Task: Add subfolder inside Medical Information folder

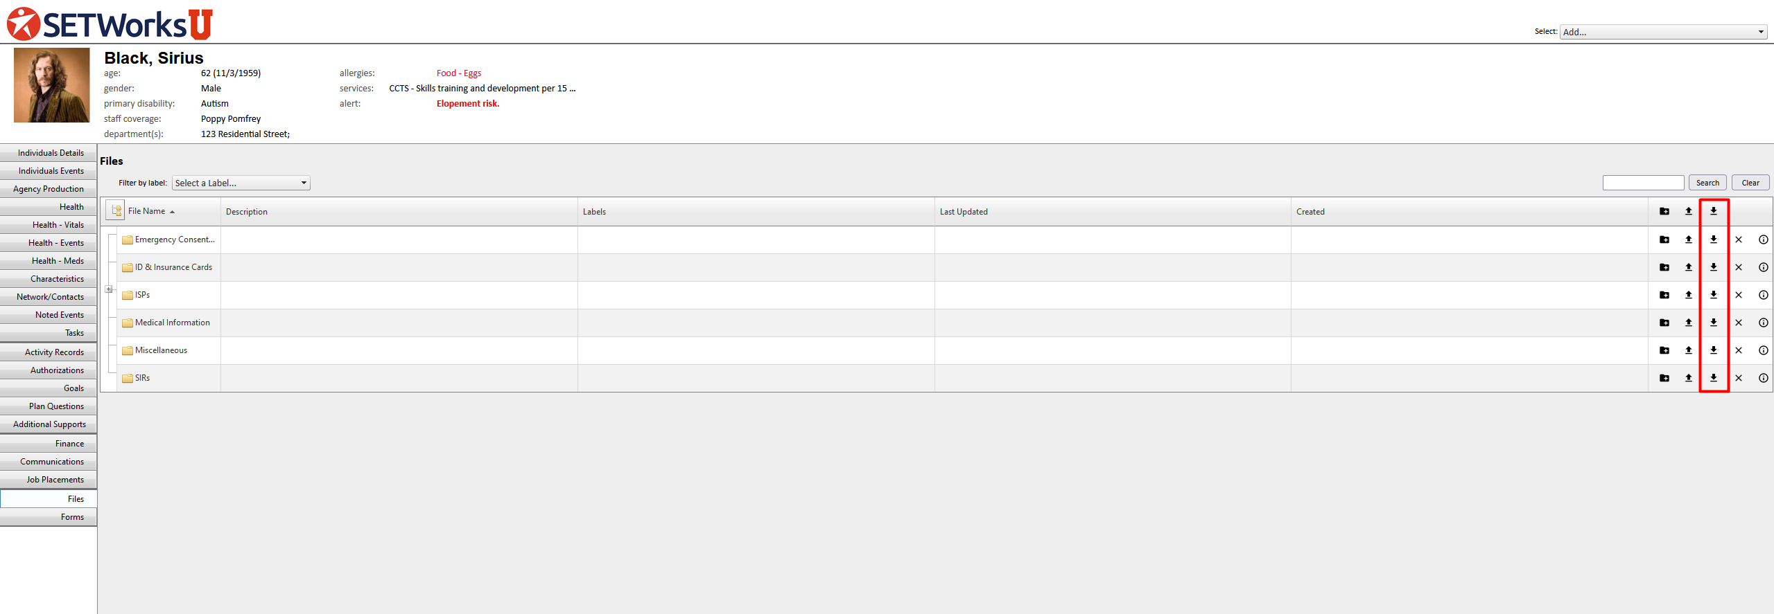Action: point(1664,323)
